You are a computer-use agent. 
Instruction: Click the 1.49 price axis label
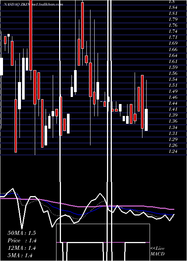click(173, 91)
